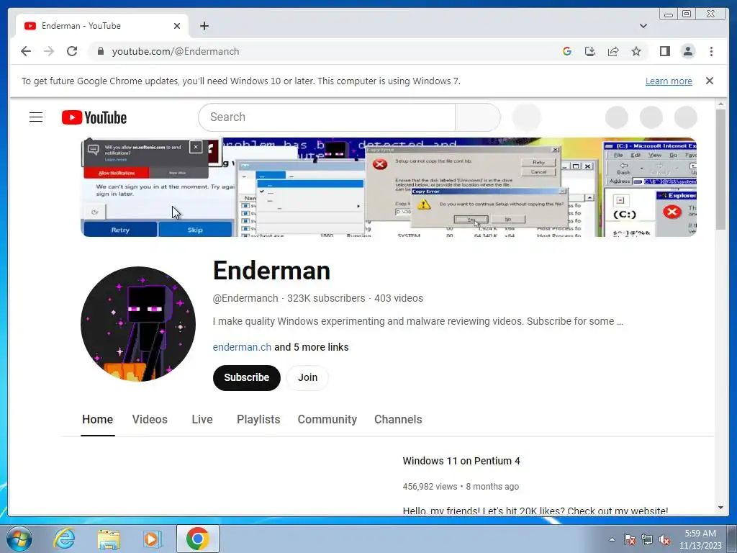Viewport: 737px width, 553px height.
Task: Click the page scrollbar thumb
Action: click(721, 169)
